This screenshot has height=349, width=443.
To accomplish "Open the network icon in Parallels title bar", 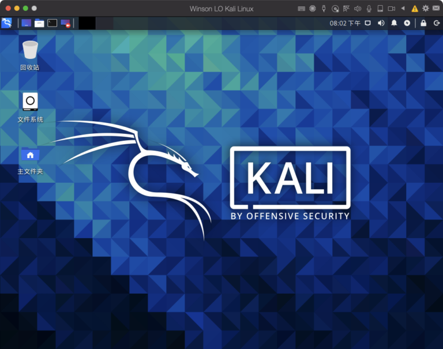I will [x=346, y=9].
